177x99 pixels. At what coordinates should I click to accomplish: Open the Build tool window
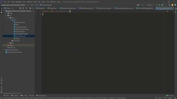tap(32, 96)
